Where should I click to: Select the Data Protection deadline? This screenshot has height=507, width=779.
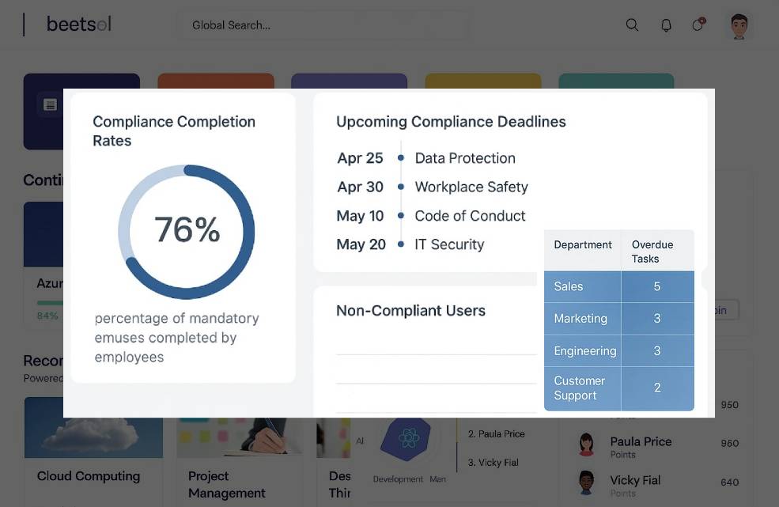pos(465,158)
